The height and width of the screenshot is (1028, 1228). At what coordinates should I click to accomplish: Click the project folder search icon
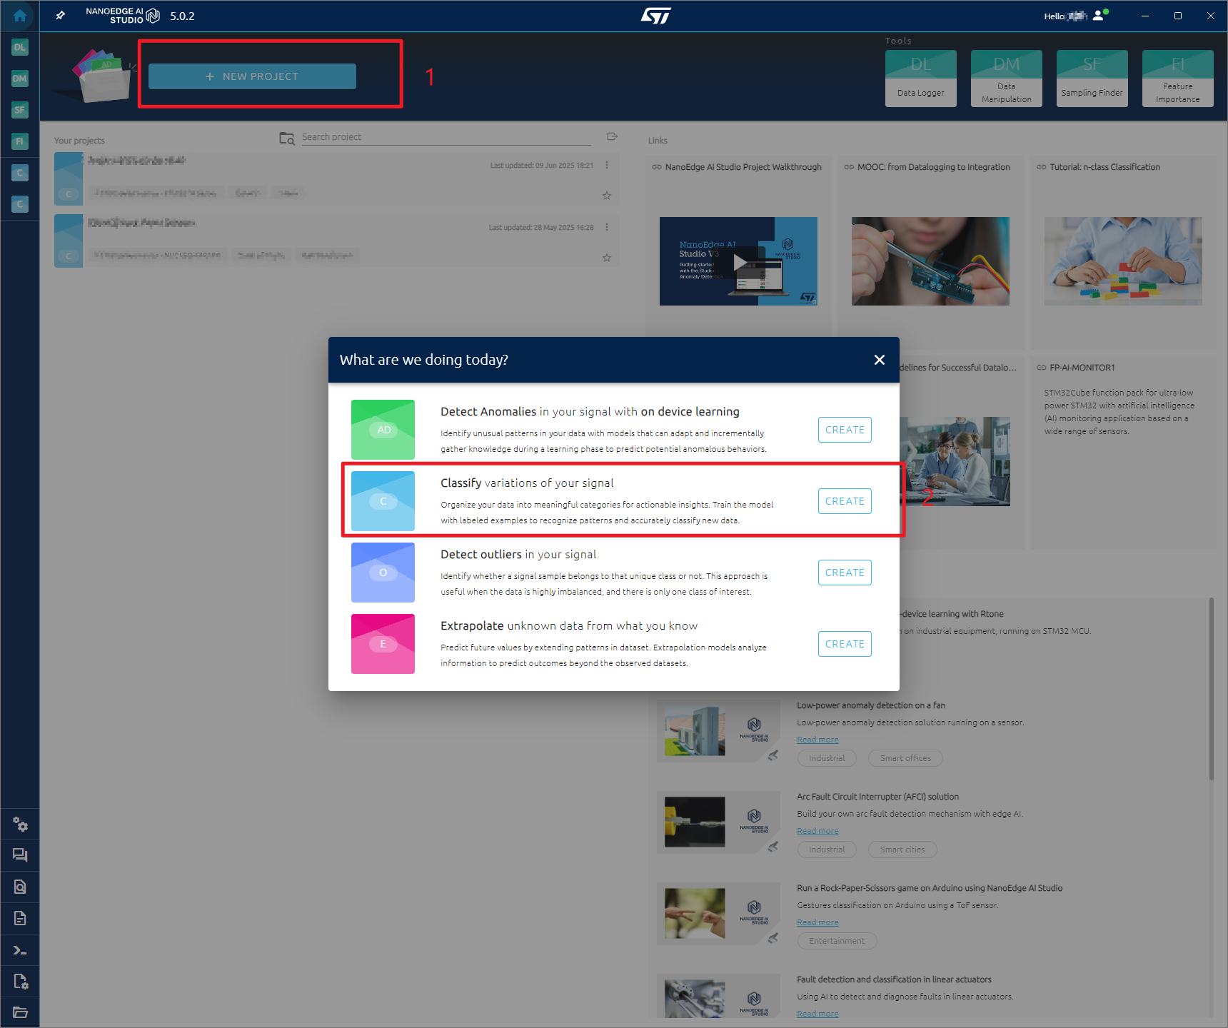tap(287, 138)
